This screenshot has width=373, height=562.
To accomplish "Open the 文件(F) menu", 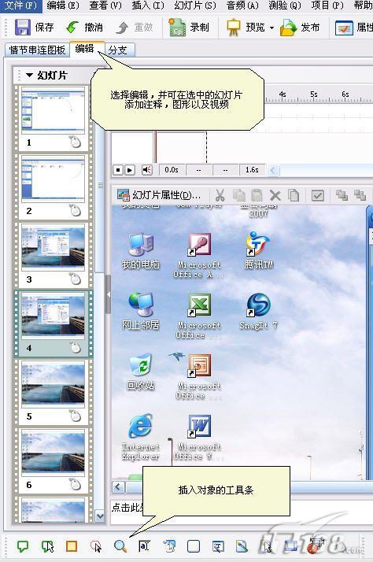I will pyautogui.click(x=20, y=6).
